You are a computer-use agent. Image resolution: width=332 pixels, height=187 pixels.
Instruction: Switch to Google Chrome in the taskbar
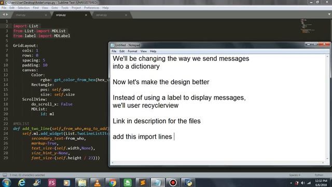pos(113,182)
